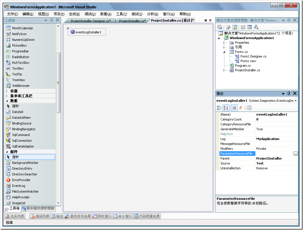This screenshot has width=303, height=230.
Task: Collapse the Form1.cs tree node
Action: click(224, 52)
